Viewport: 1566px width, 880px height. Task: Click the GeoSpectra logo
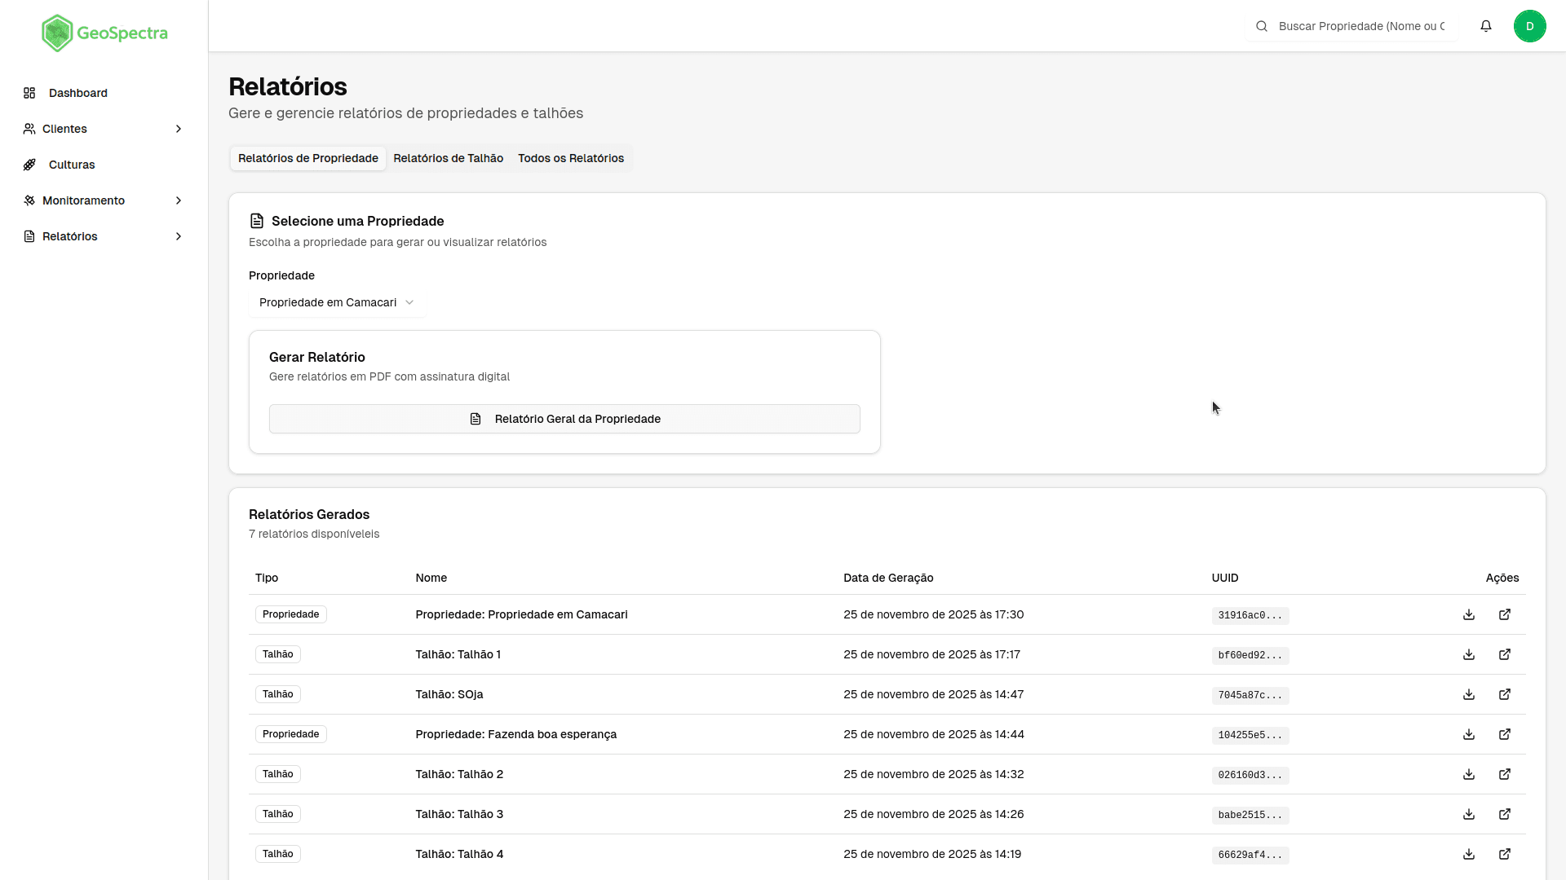point(104,33)
